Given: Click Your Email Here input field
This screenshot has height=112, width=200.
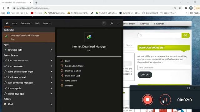Looking at the screenshot, I should tap(164, 68).
